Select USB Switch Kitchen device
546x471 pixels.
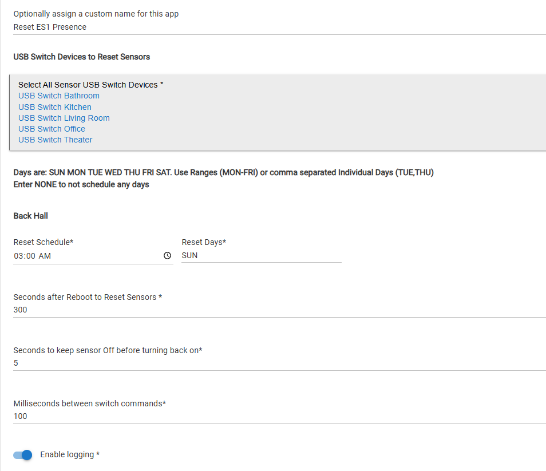pyautogui.click(x=55, y=107)
